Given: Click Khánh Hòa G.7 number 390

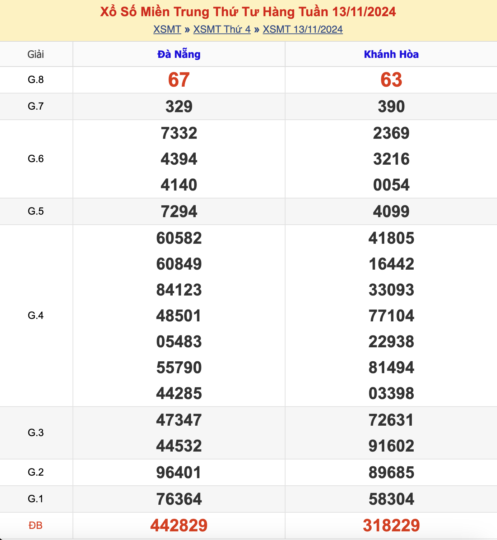Looking at the screenshot, I should pos(391,106).
